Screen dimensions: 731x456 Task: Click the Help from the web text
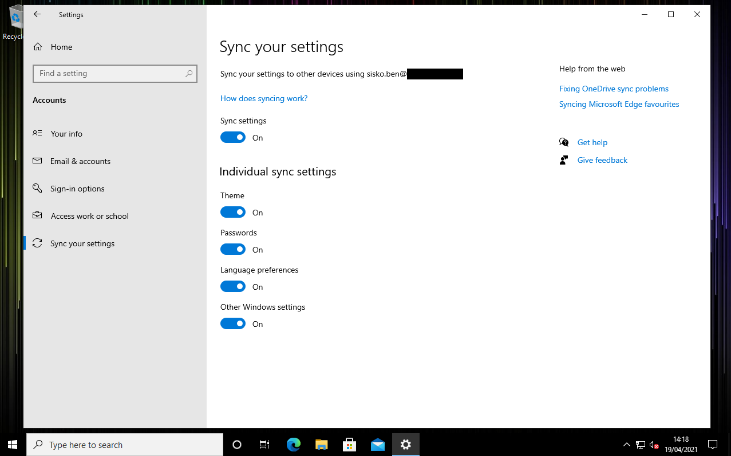tap(592, 69)
